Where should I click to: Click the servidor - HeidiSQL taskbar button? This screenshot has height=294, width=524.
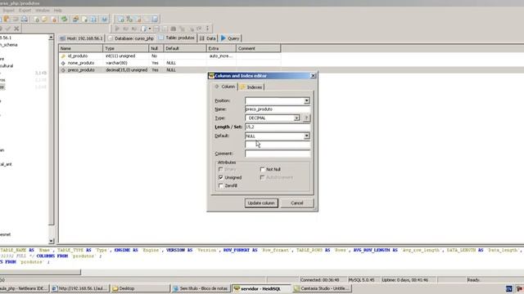pos(261,288)
